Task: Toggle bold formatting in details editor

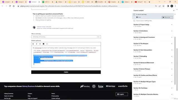Action: pos(33,44)
